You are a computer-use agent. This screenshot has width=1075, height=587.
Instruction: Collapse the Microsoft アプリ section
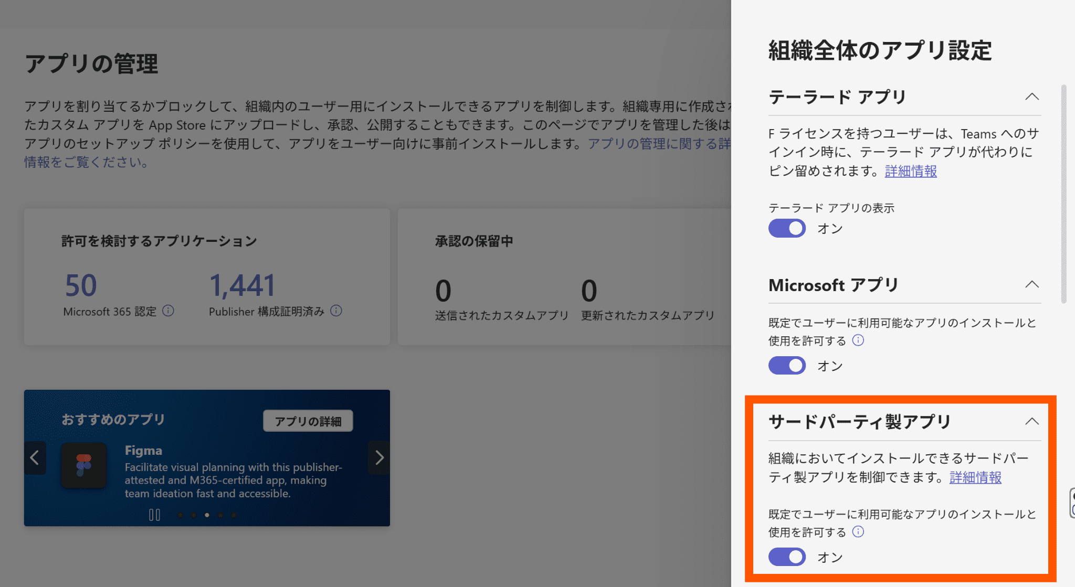click(1031, 284)
